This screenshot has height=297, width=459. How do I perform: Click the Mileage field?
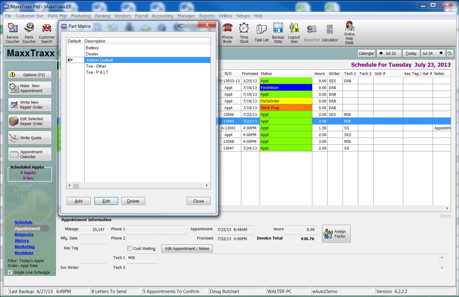point(93,229)
